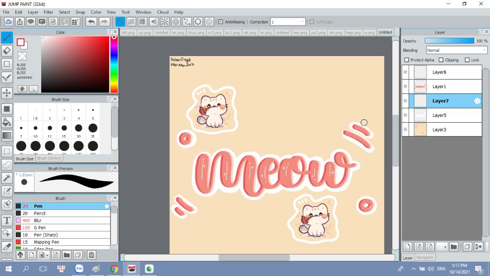This screenshot has height=276, width=490.
Task: Open Layer7 settings gear
Action: (477, 101)
